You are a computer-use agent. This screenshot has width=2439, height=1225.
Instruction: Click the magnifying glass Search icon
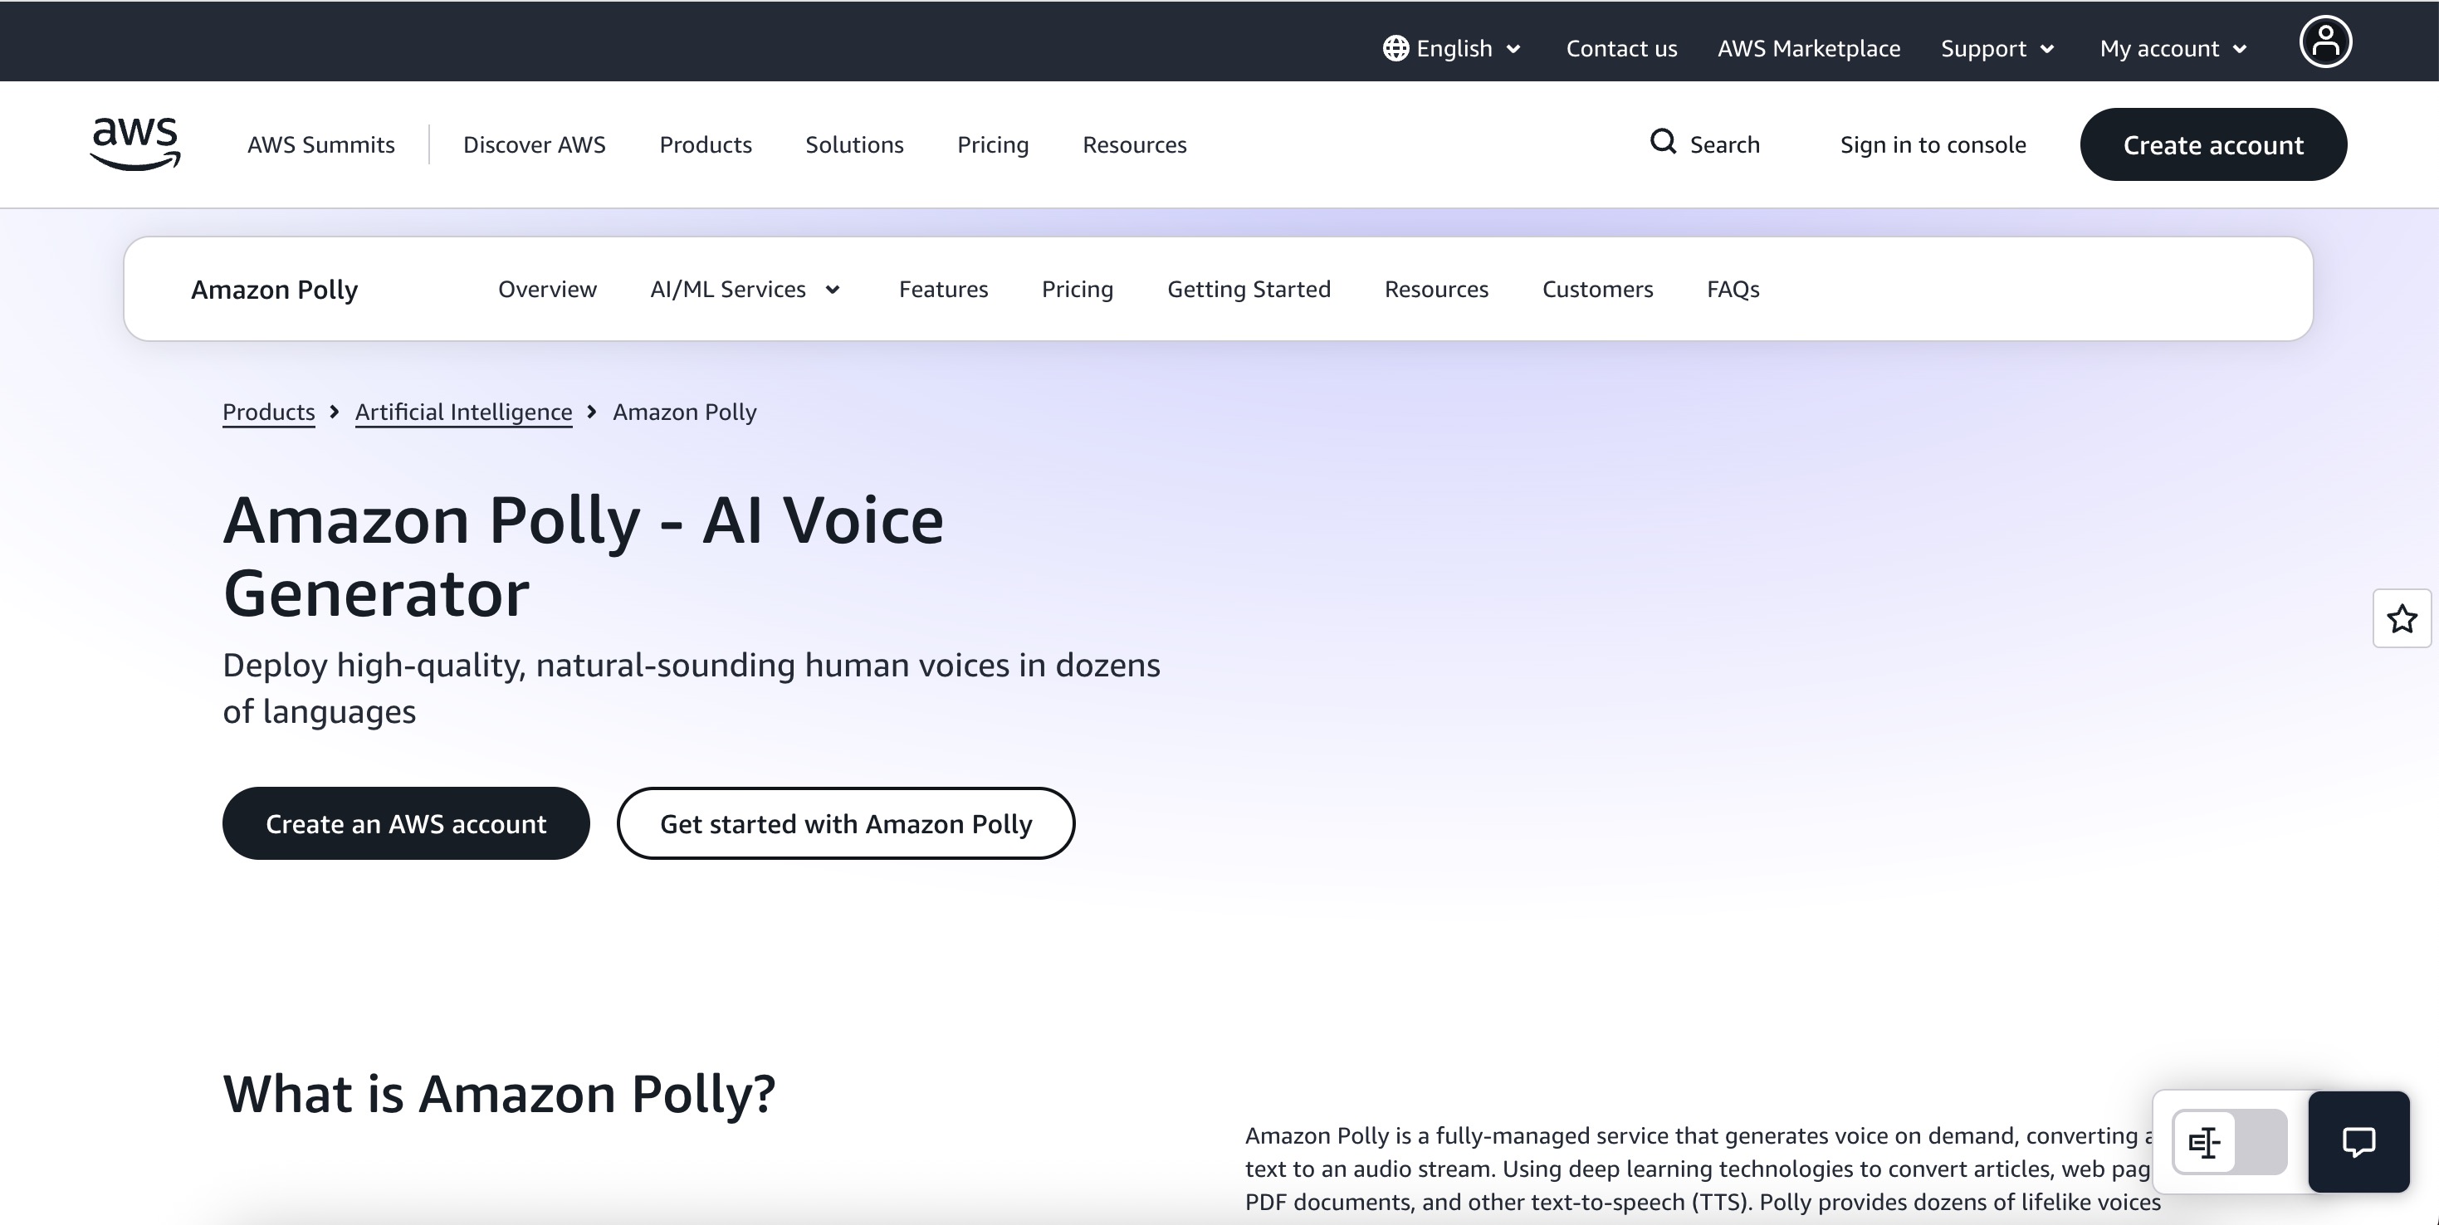point(1663,142)
